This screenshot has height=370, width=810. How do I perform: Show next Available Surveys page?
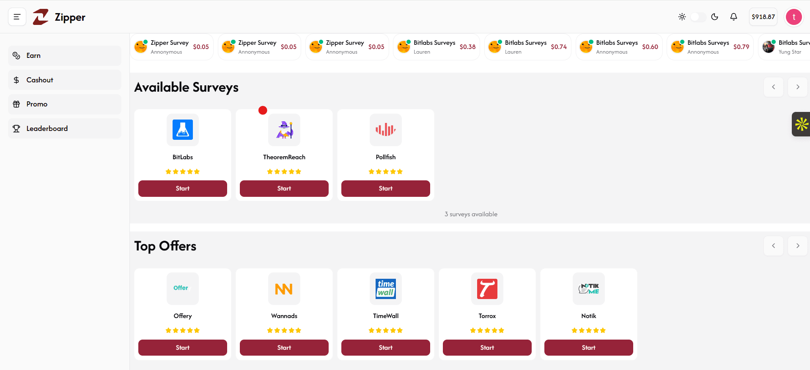(798, 87)
